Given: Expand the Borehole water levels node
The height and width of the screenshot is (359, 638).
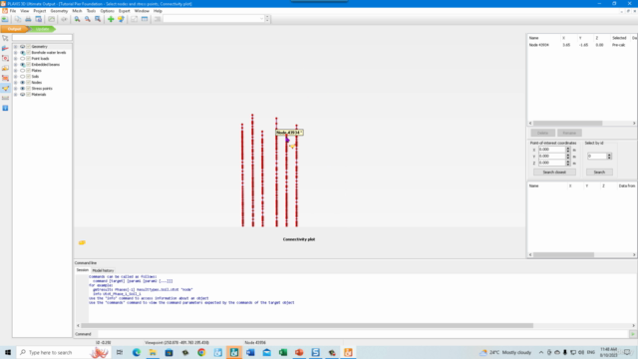Looking at the screenshot, I should pos(16,53).
